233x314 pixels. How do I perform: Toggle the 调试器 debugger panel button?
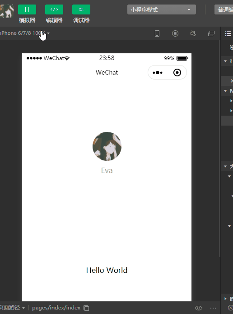pos(81,9)
